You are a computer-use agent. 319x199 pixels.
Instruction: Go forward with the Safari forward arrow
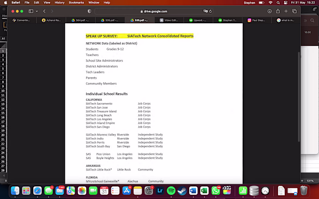click(x=52, y=11)
